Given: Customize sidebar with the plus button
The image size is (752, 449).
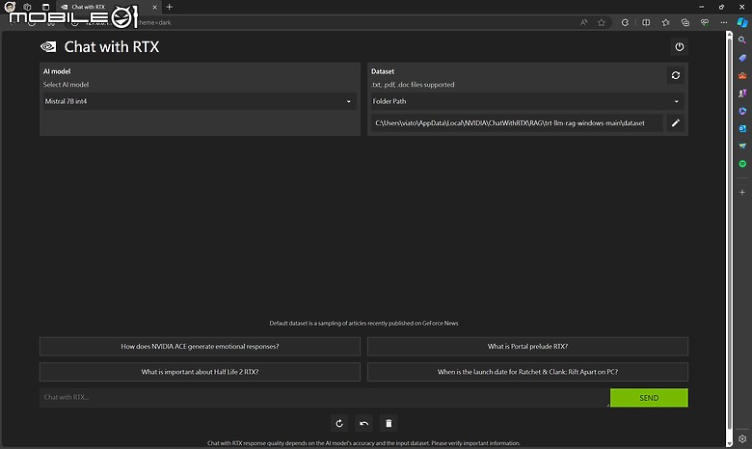Looking at the screenshot, I should 742,192.
